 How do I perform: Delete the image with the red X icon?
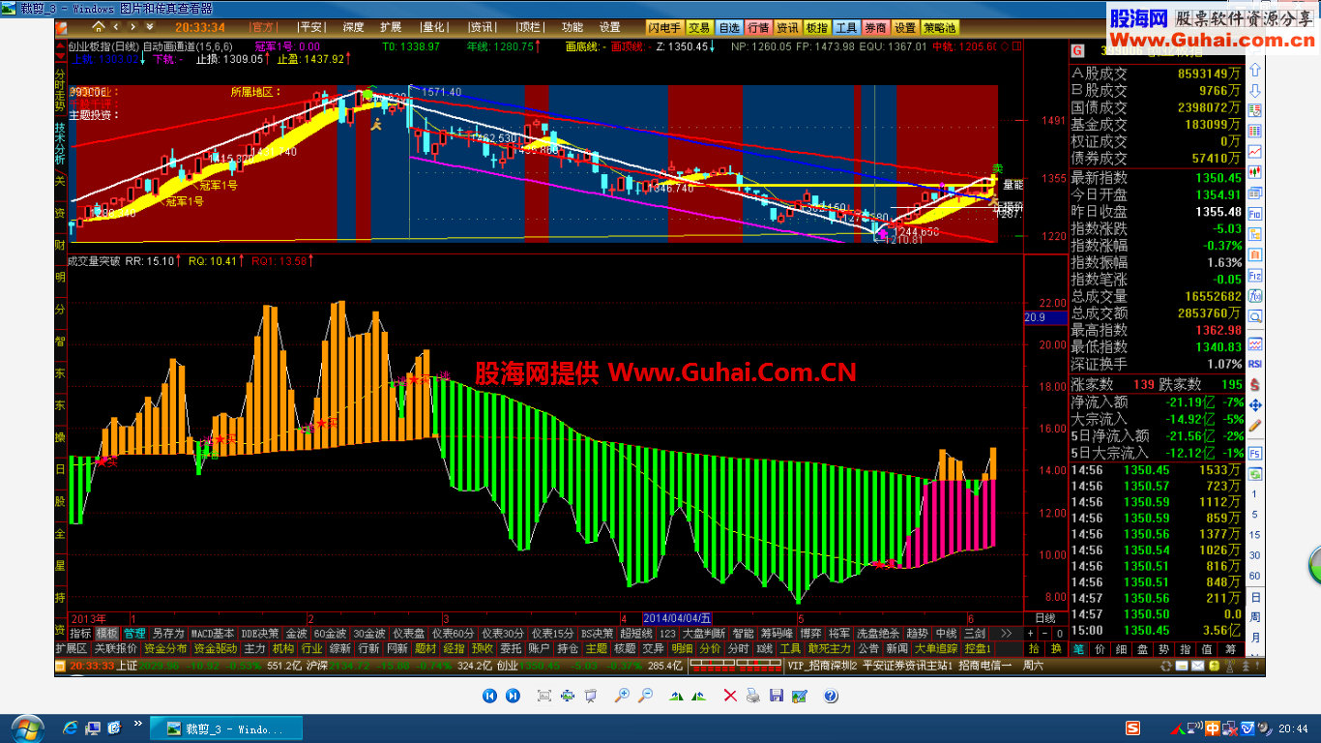pos(728,696)
